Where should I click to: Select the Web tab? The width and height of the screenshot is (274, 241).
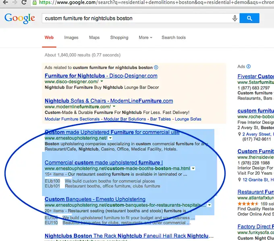coord(49,37)
